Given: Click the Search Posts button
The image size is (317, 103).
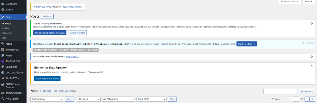Looking at the screenshot, I should 307,91.
